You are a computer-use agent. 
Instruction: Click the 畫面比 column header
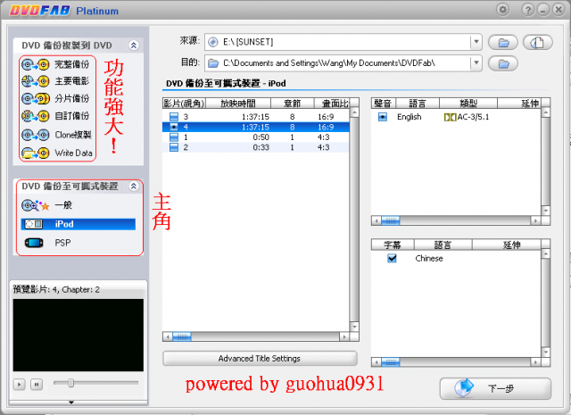(x=333, y=104)
